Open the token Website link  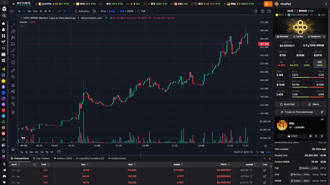pyautogui.click(x=282, y=36)
